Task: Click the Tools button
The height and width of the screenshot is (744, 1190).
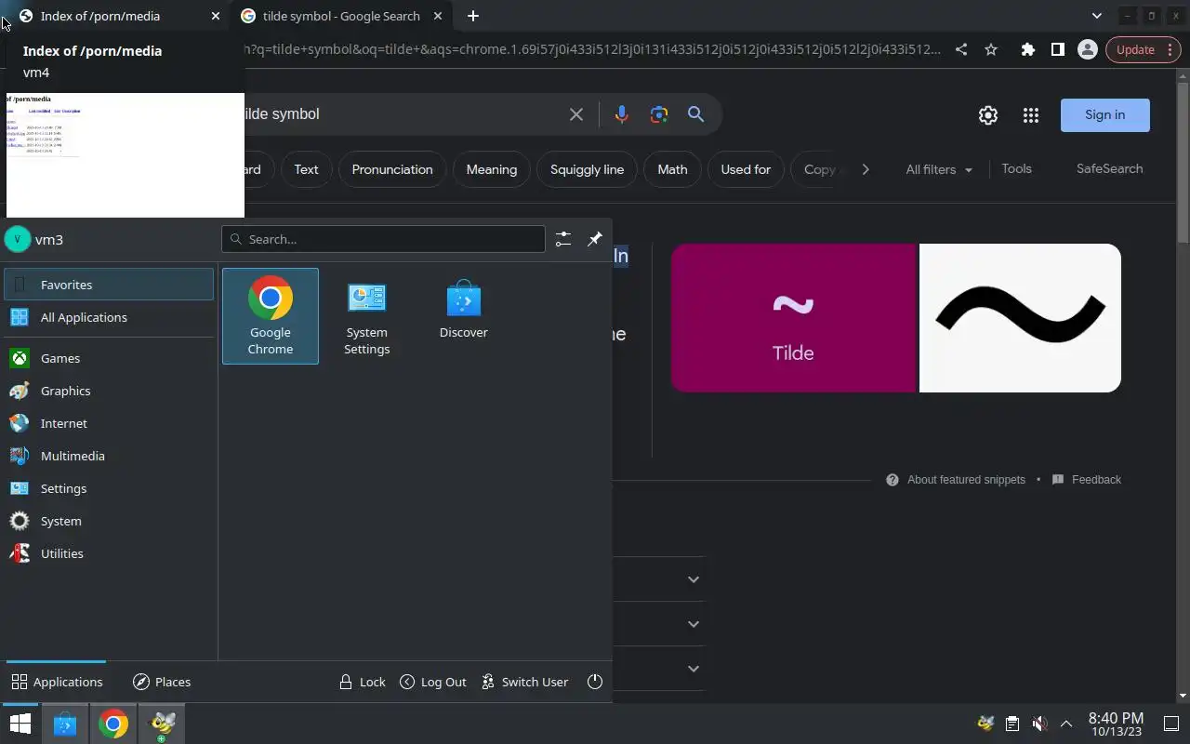Action: pyautogui.click(x=1017, y=168)
